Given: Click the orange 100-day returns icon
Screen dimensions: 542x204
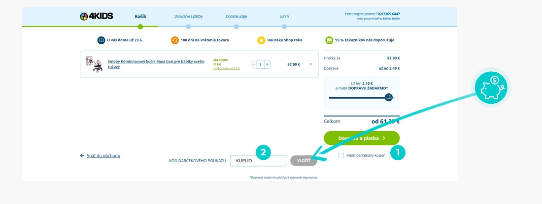Looking at the screenshot, I should pos(175,40).
